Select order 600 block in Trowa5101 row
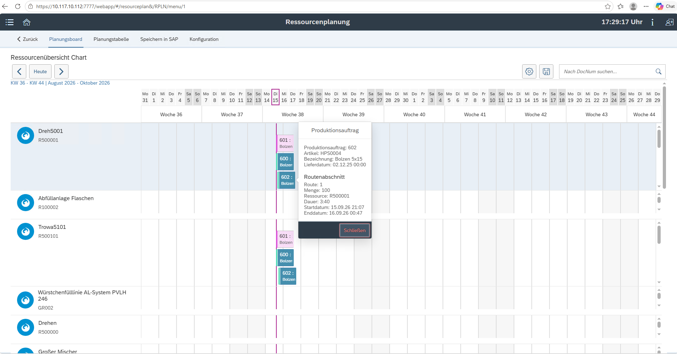 (285, 258)
